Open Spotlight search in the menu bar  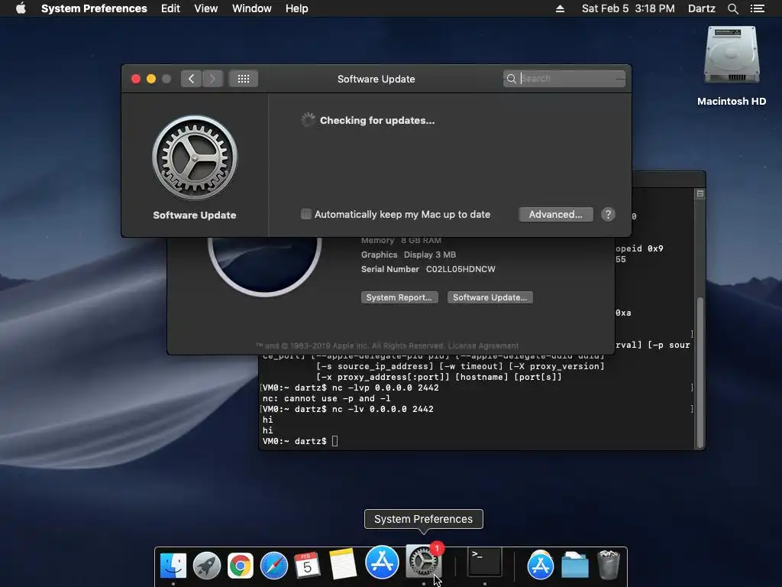[x=732, y=8]
